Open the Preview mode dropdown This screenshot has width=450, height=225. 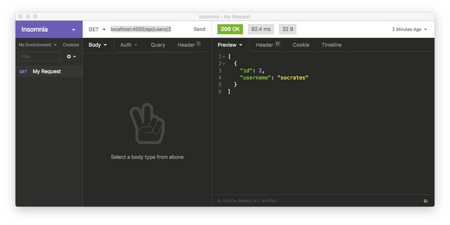230,44
